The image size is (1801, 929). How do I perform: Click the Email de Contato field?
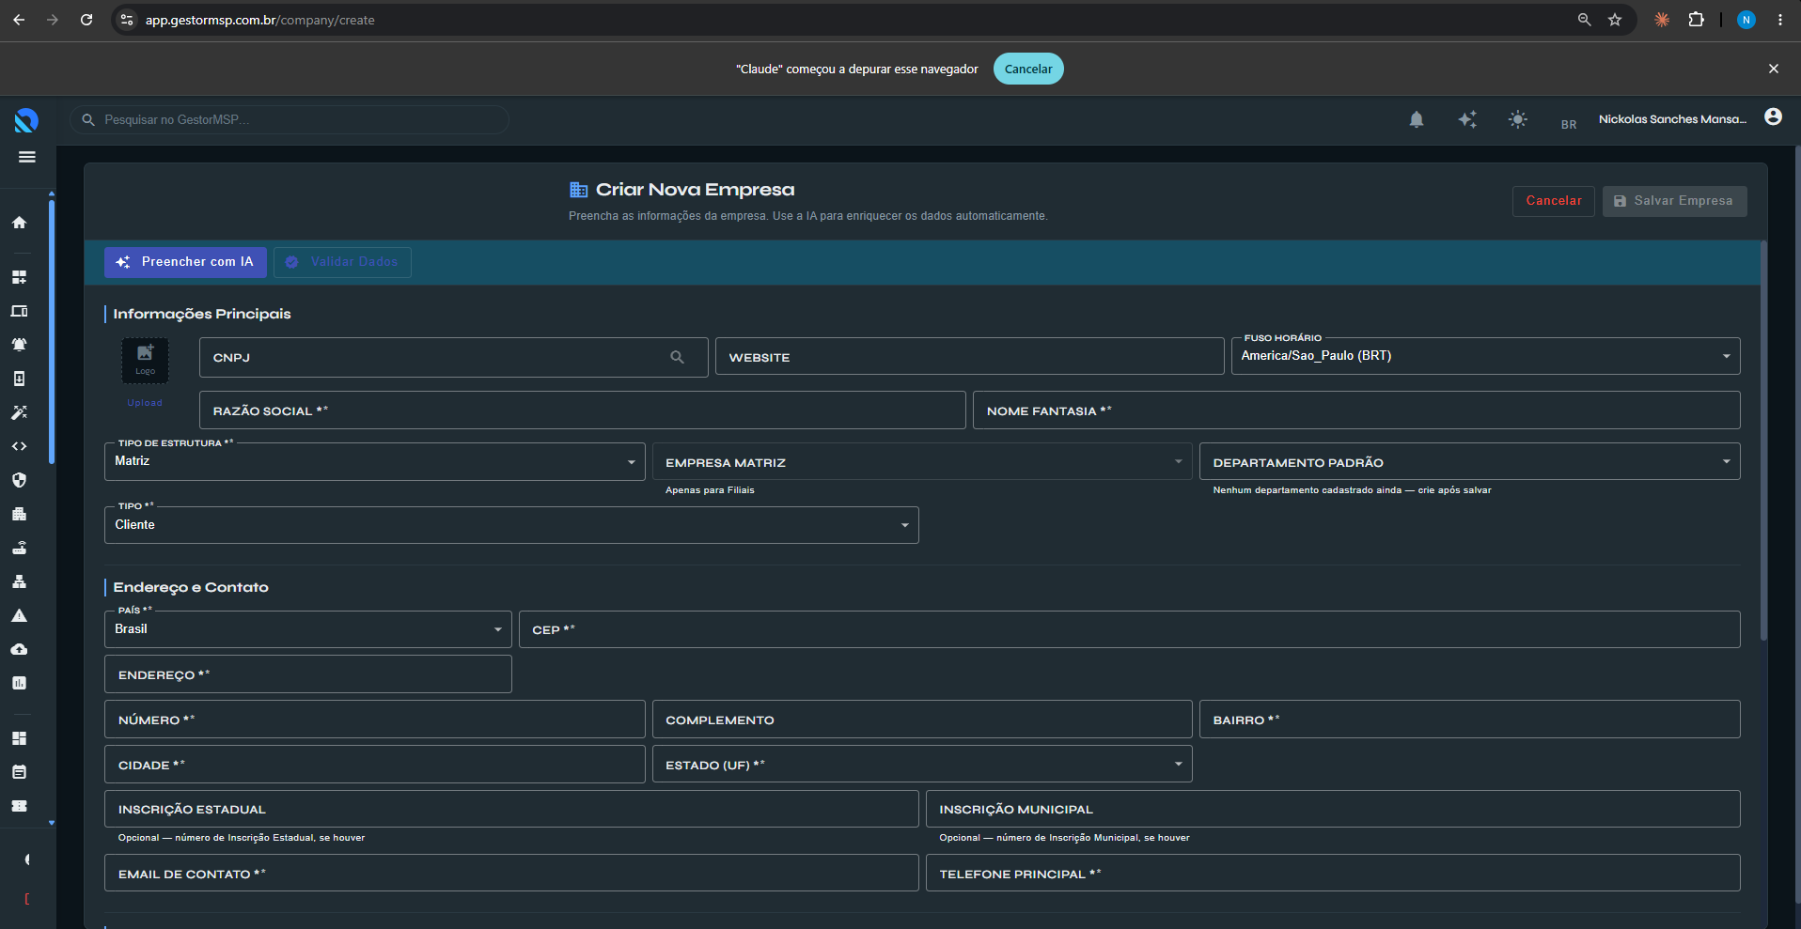[511, 874]
